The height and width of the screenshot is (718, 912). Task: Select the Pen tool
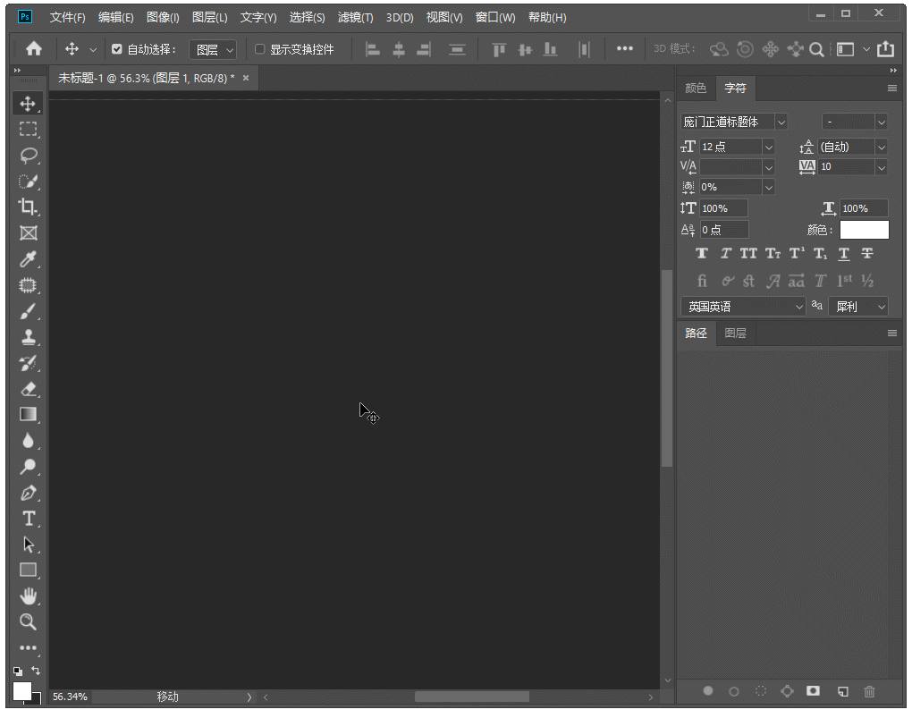(x=28, y=493)
